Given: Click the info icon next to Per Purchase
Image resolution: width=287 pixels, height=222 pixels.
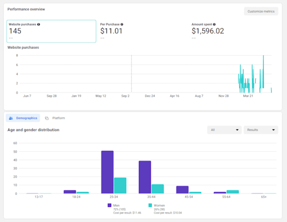Looking at the screenshot, I should (122, 25).
